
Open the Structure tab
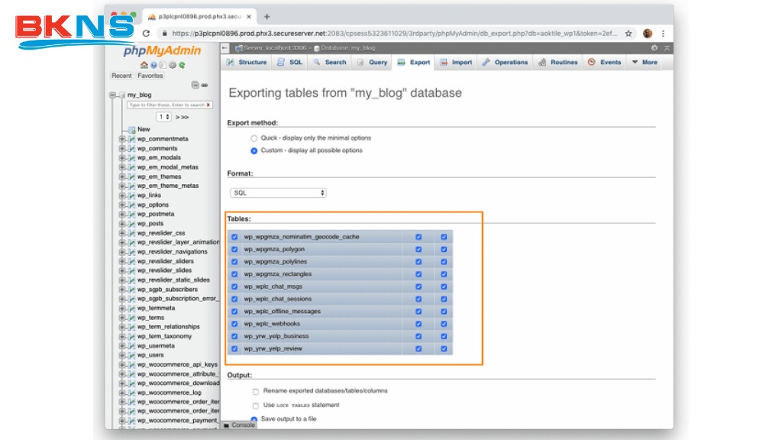tap(246, 63)
